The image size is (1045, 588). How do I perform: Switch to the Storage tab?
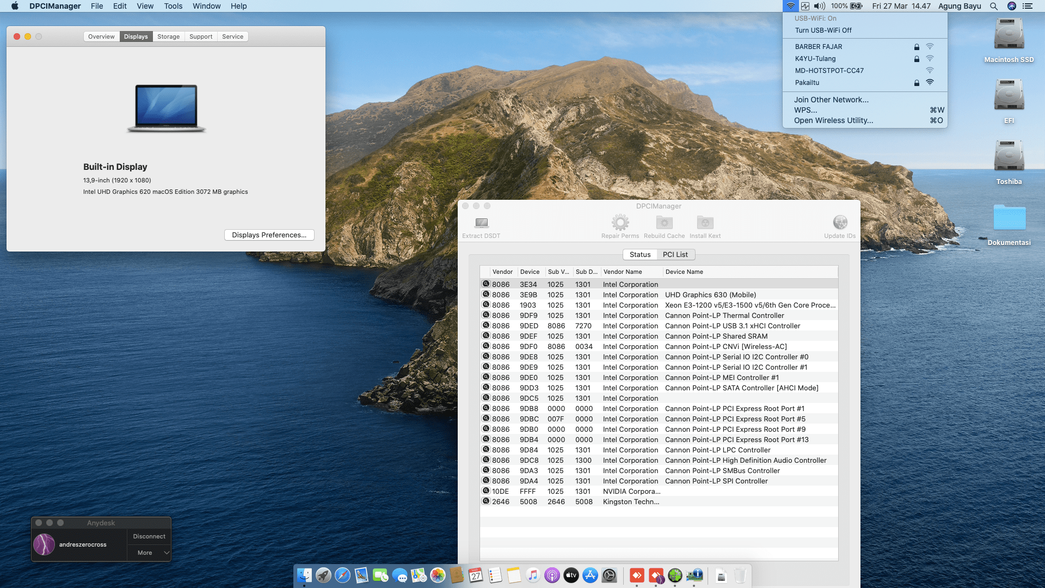point(168,36)
